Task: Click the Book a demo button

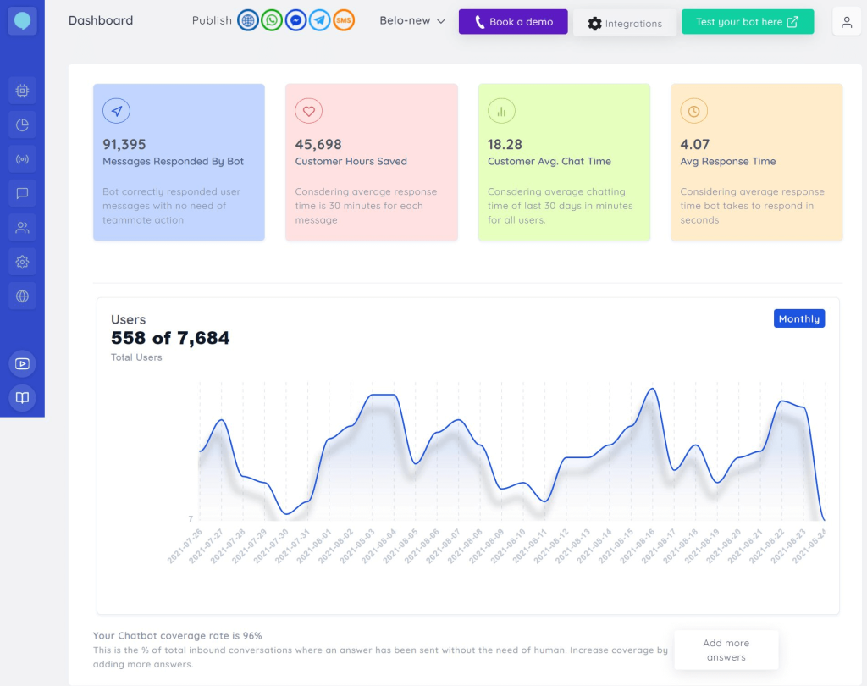Action: [513, 22]
